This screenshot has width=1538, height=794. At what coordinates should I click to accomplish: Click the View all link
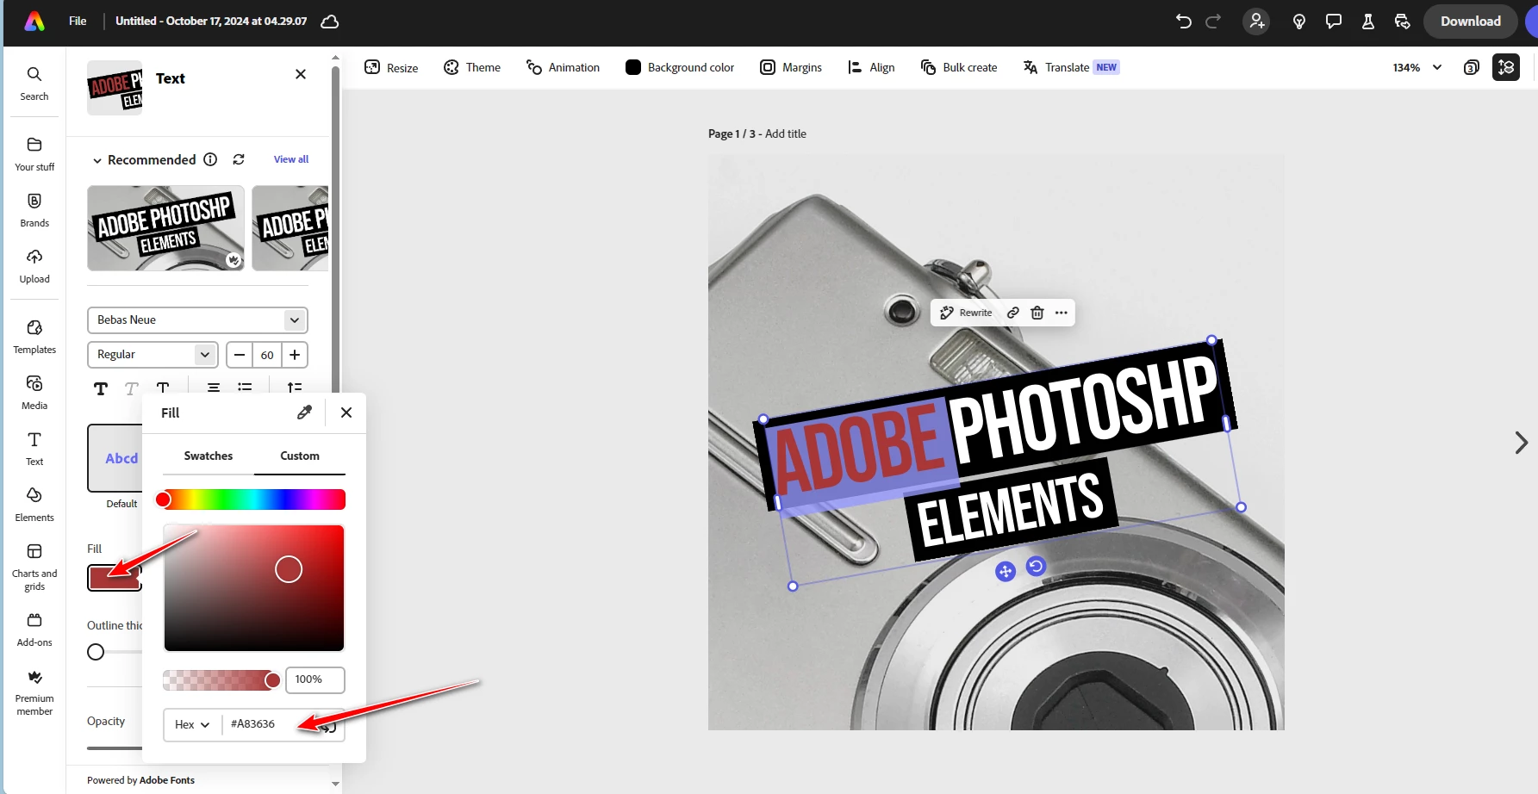pyautogui.click(x=291, y=159)
